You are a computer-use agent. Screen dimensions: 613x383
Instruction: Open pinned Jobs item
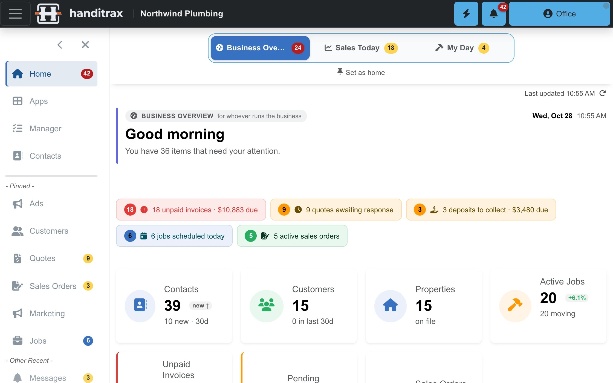coord(52,341)
